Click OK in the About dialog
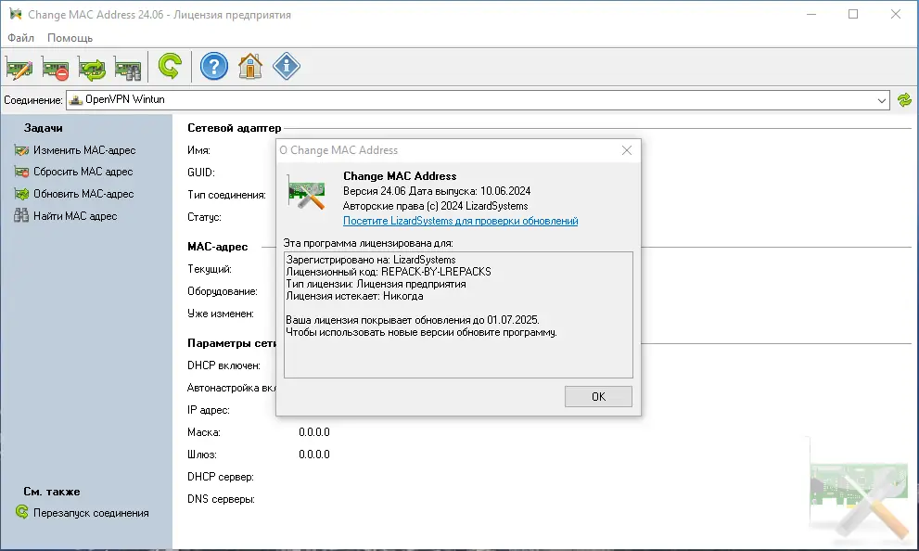The image size is (919, 551). [598, 397]
